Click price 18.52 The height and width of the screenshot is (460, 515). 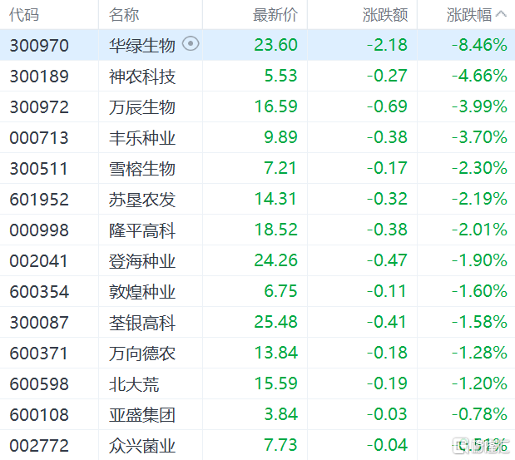pos(276,230)
